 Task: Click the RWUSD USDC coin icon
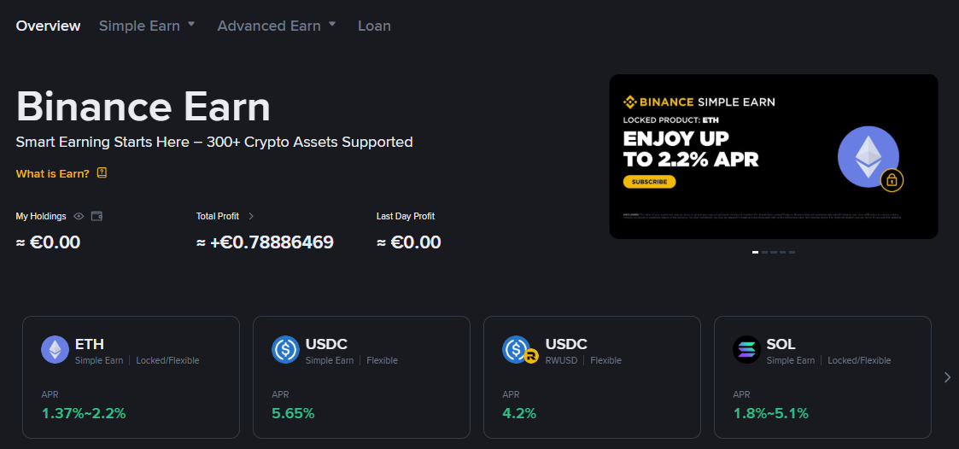click(518, 350)
